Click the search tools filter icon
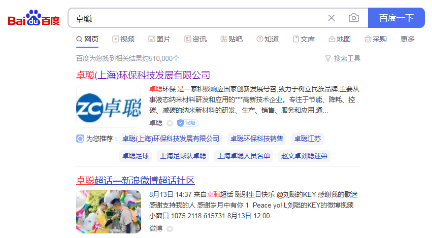432x238 pixels. click(328, 58)
